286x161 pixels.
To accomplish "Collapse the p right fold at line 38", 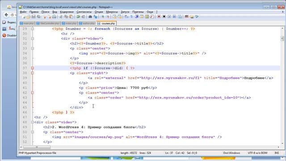I will (x=33, y=73).
